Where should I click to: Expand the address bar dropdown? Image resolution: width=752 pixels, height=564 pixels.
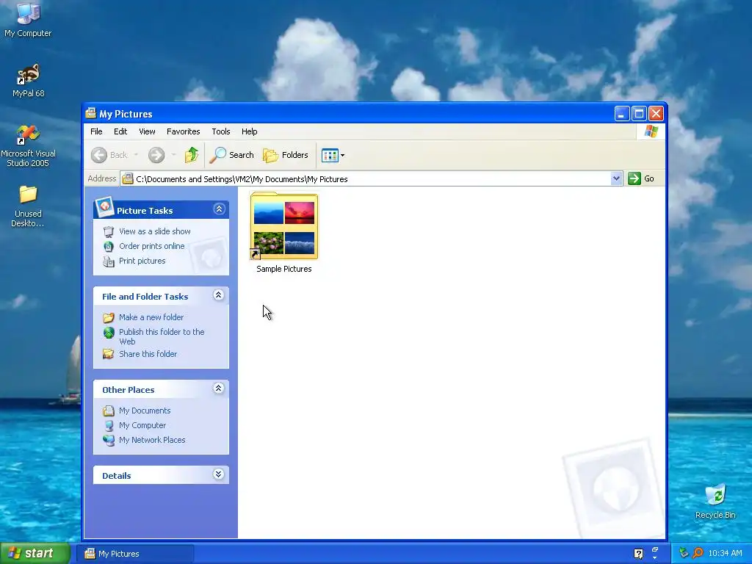[616, 178]
